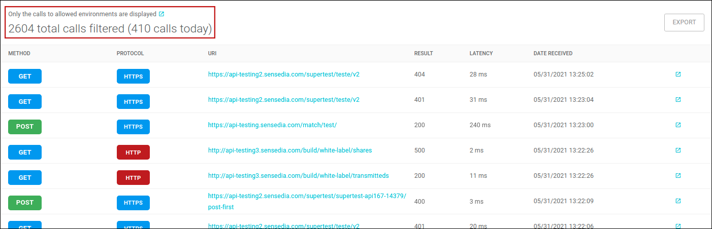Click the POST badge on match/test row

[25, 127]
